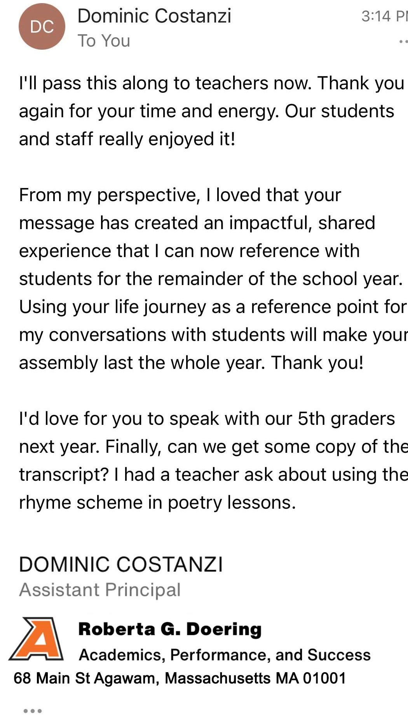
Task: Expand the "To You" recipient details
Action: tap(104, 41)
